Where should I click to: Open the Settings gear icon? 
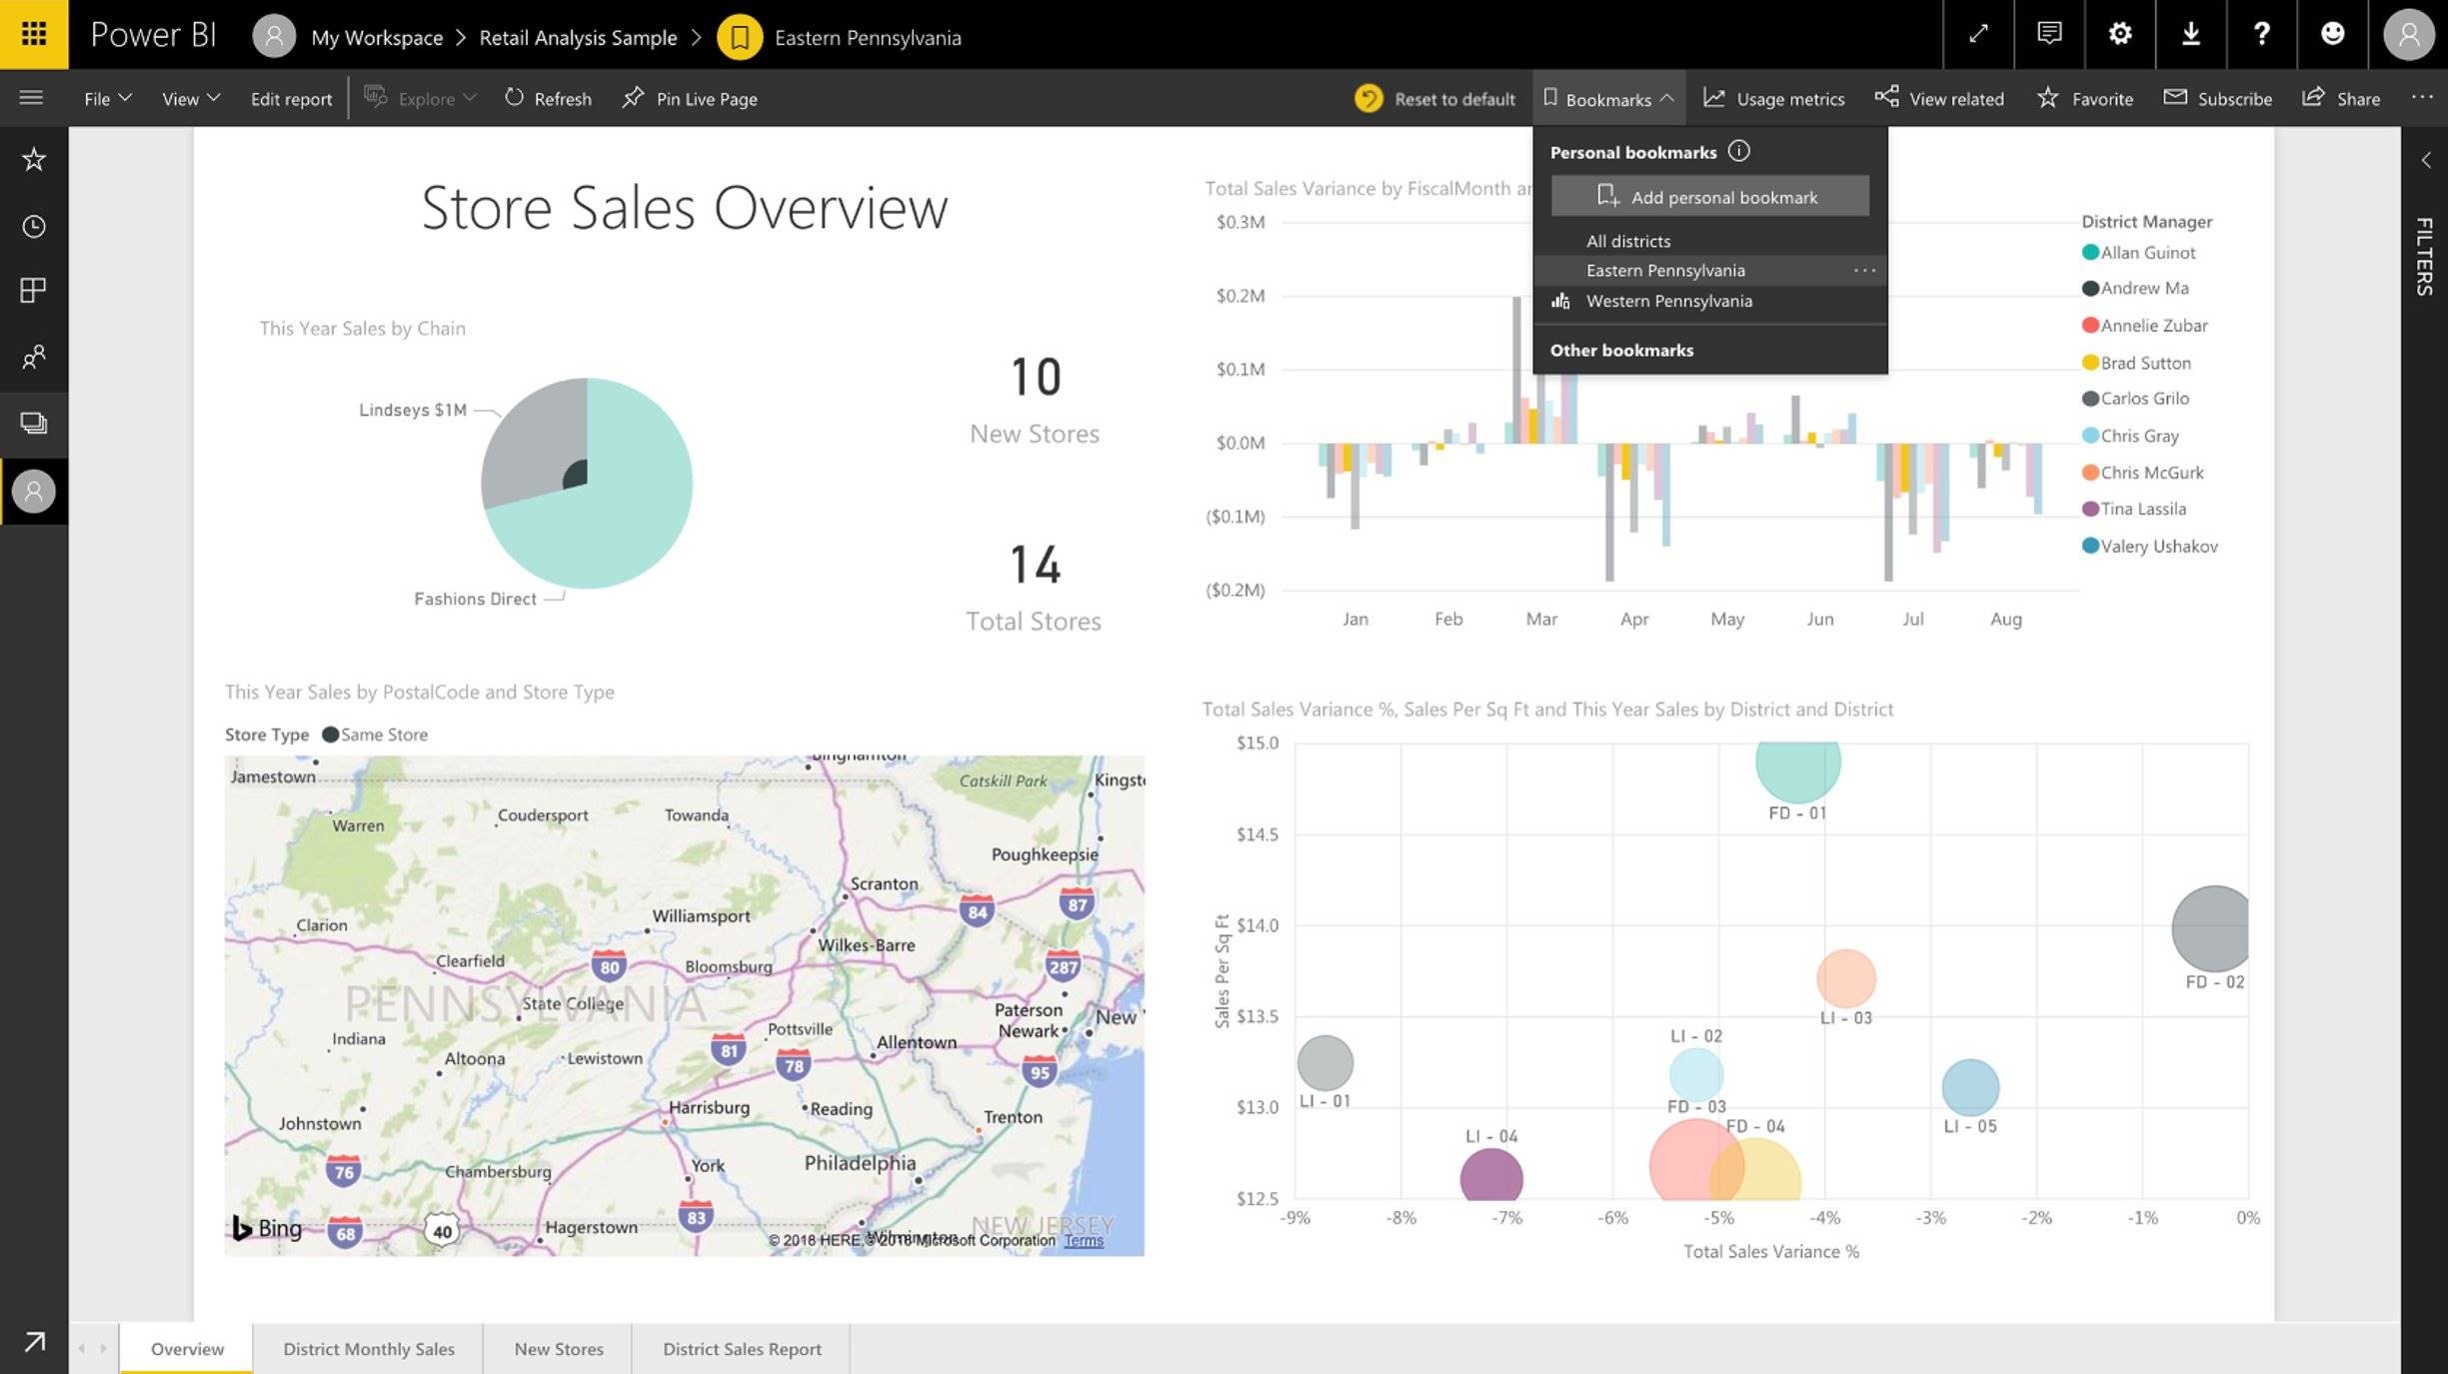[2120, 34]
